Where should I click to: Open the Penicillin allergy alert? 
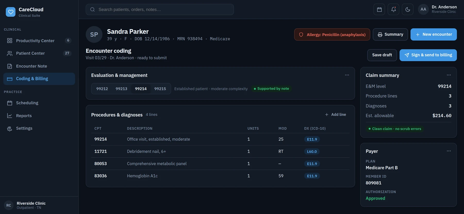[332, 35]
